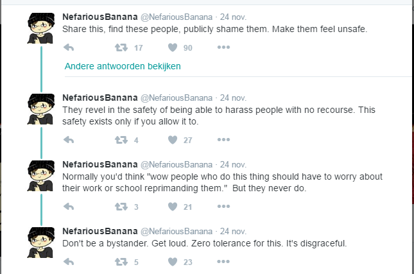
Task: Retweet the tweet with 5 retweets
Action: click(121, 262)
